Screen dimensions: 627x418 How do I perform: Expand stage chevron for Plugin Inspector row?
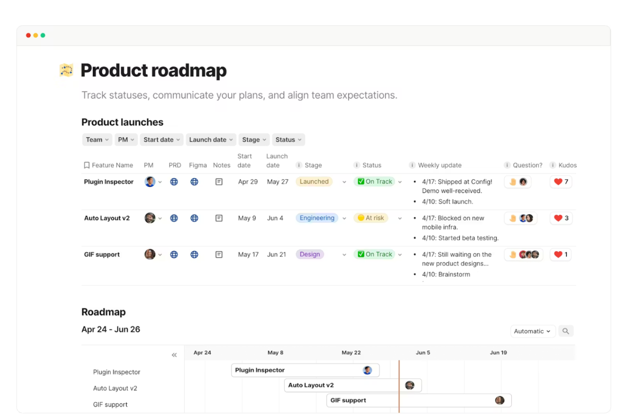pos(344,182)
